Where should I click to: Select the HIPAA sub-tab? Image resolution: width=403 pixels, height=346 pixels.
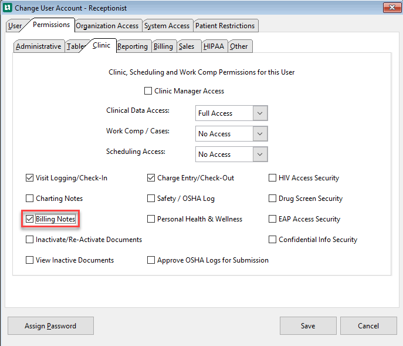pyautogui.click(x=214, y=46)
